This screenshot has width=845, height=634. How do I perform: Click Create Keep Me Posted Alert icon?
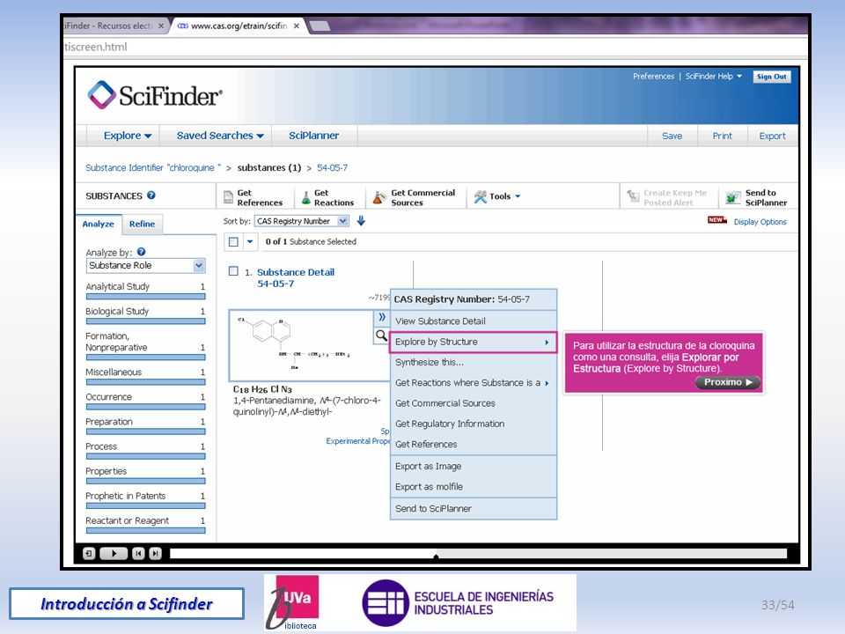click(633, 196)
